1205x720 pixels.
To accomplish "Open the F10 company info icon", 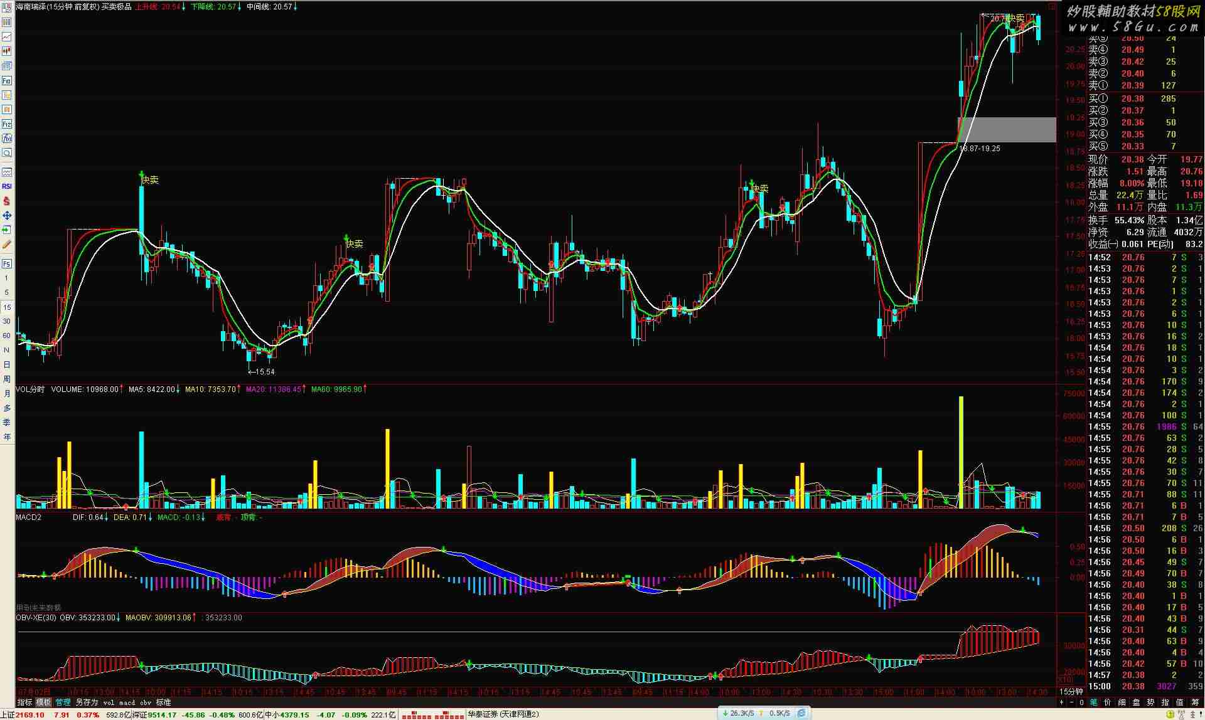I will coord(7,81).
